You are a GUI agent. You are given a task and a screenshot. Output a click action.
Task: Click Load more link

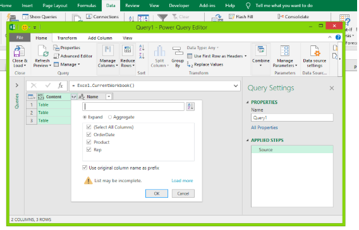click(182, 180)
